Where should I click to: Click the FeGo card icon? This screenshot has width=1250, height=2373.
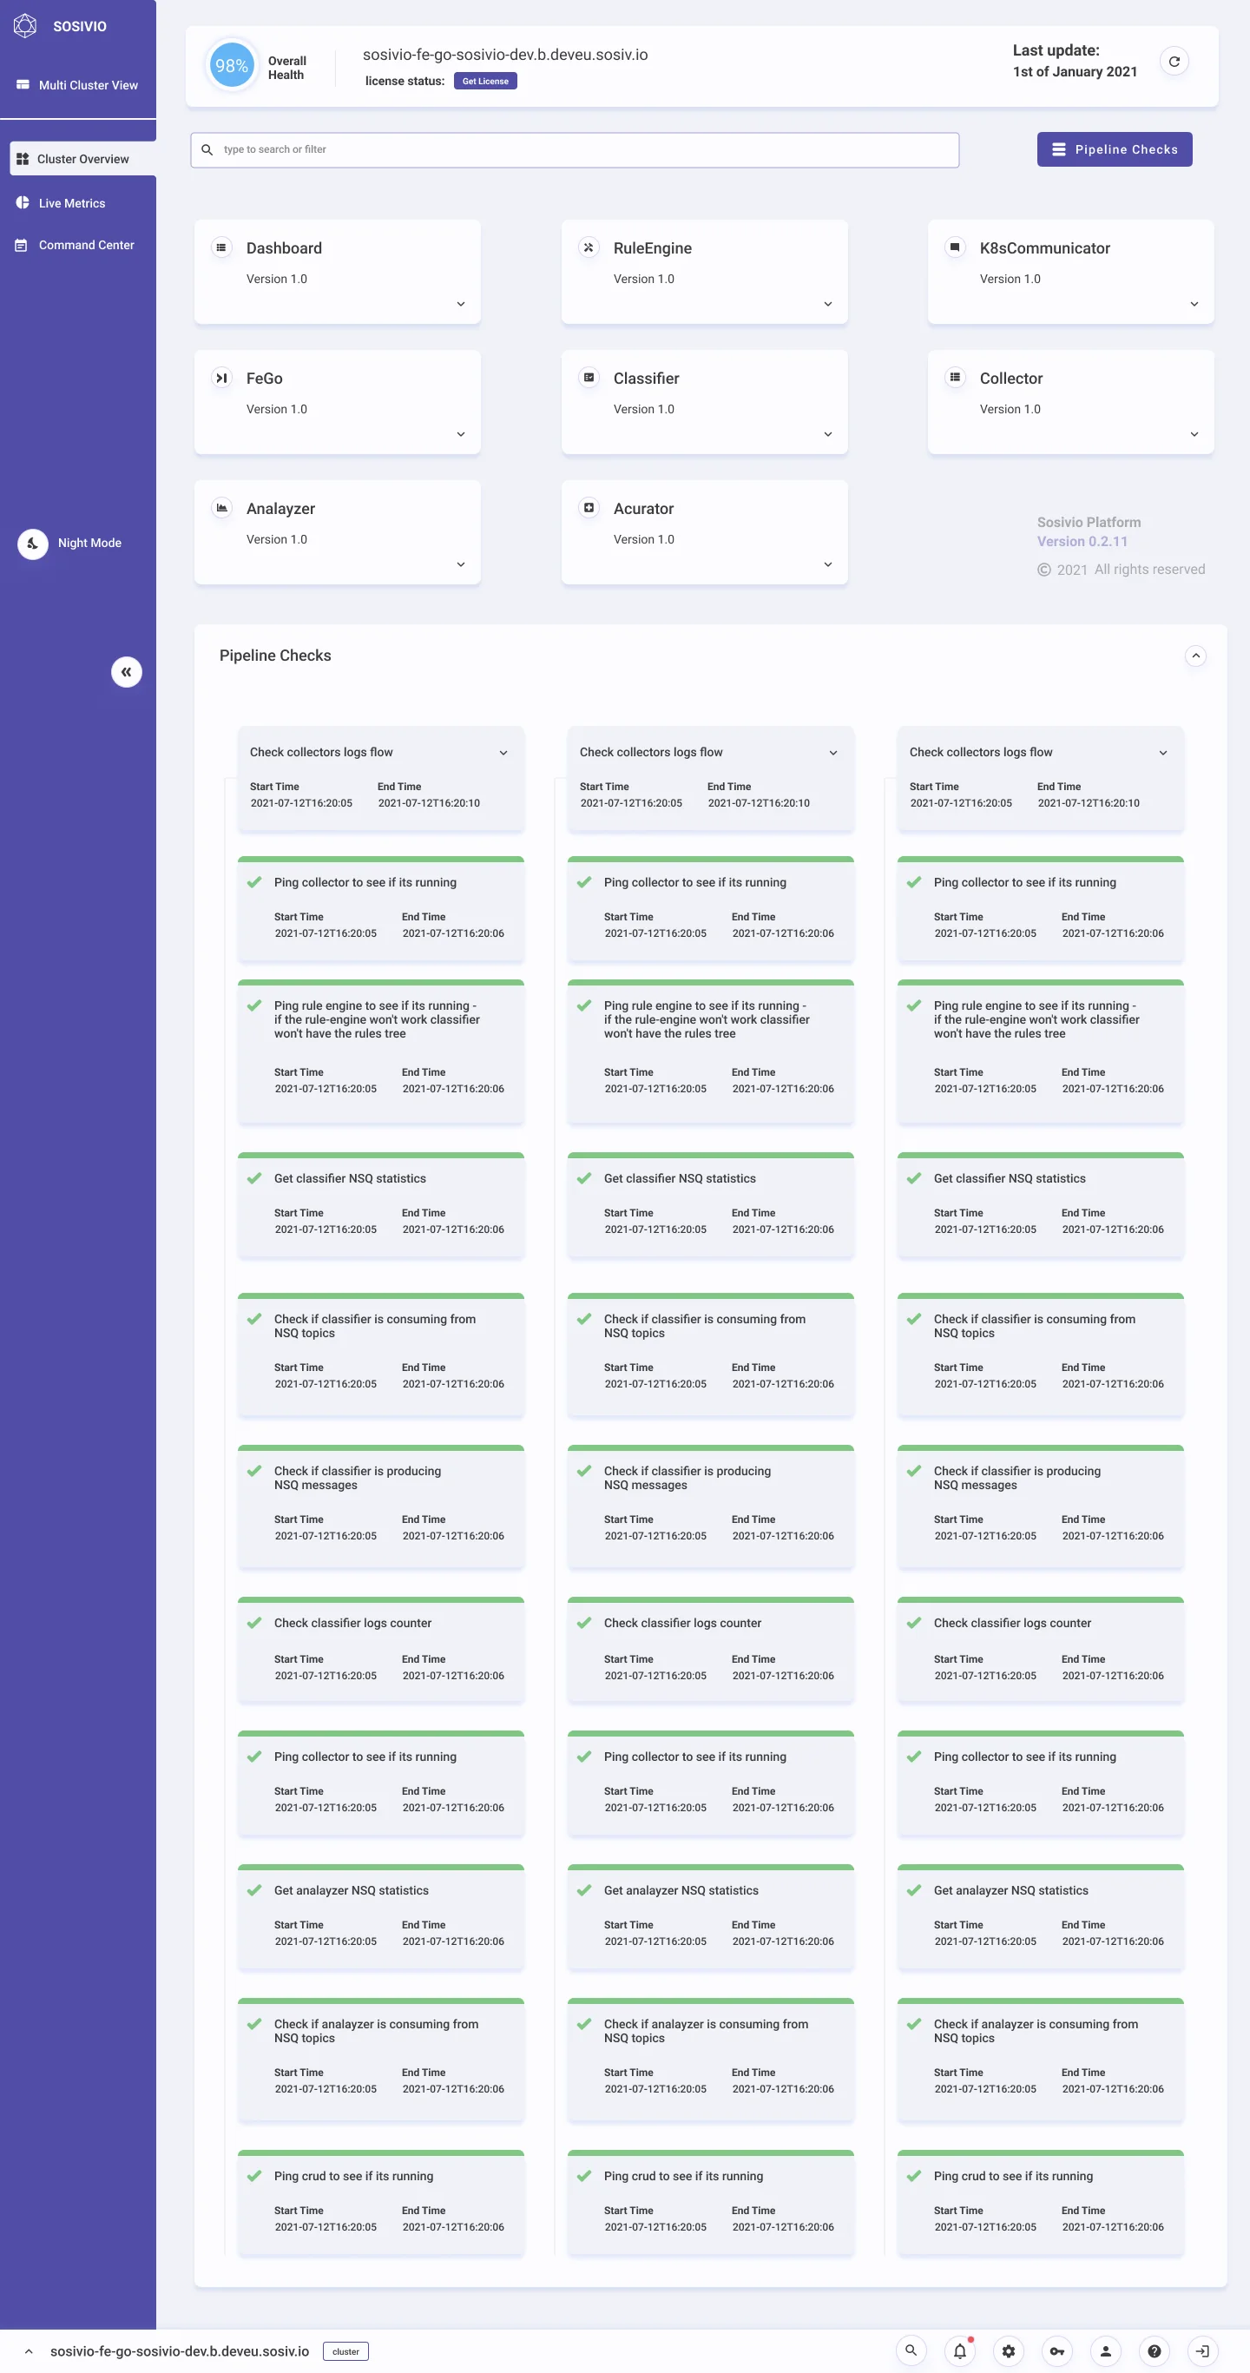[x=221, y=378]
